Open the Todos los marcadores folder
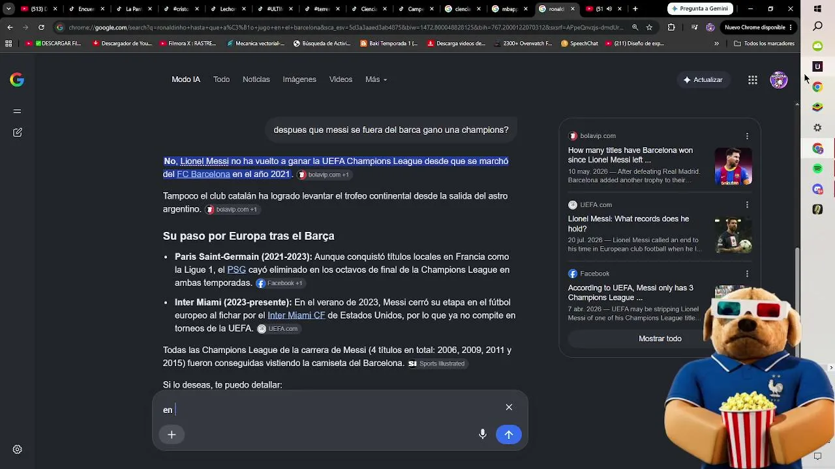This screenshot has height=469, width=835. pyautogui.click(x=764, y=44)
